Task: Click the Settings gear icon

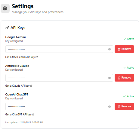Action: pos(5,8)
